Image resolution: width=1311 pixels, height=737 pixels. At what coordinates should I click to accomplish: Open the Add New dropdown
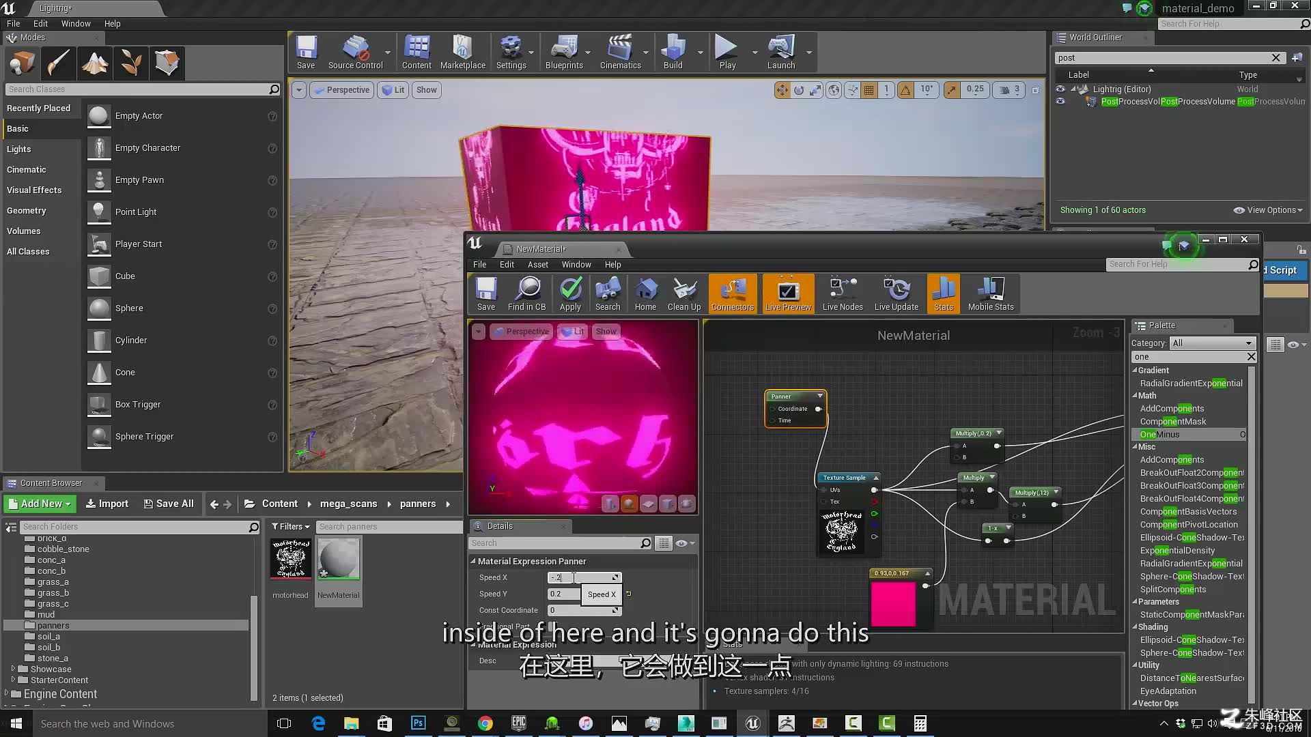[x=40, y=504]
